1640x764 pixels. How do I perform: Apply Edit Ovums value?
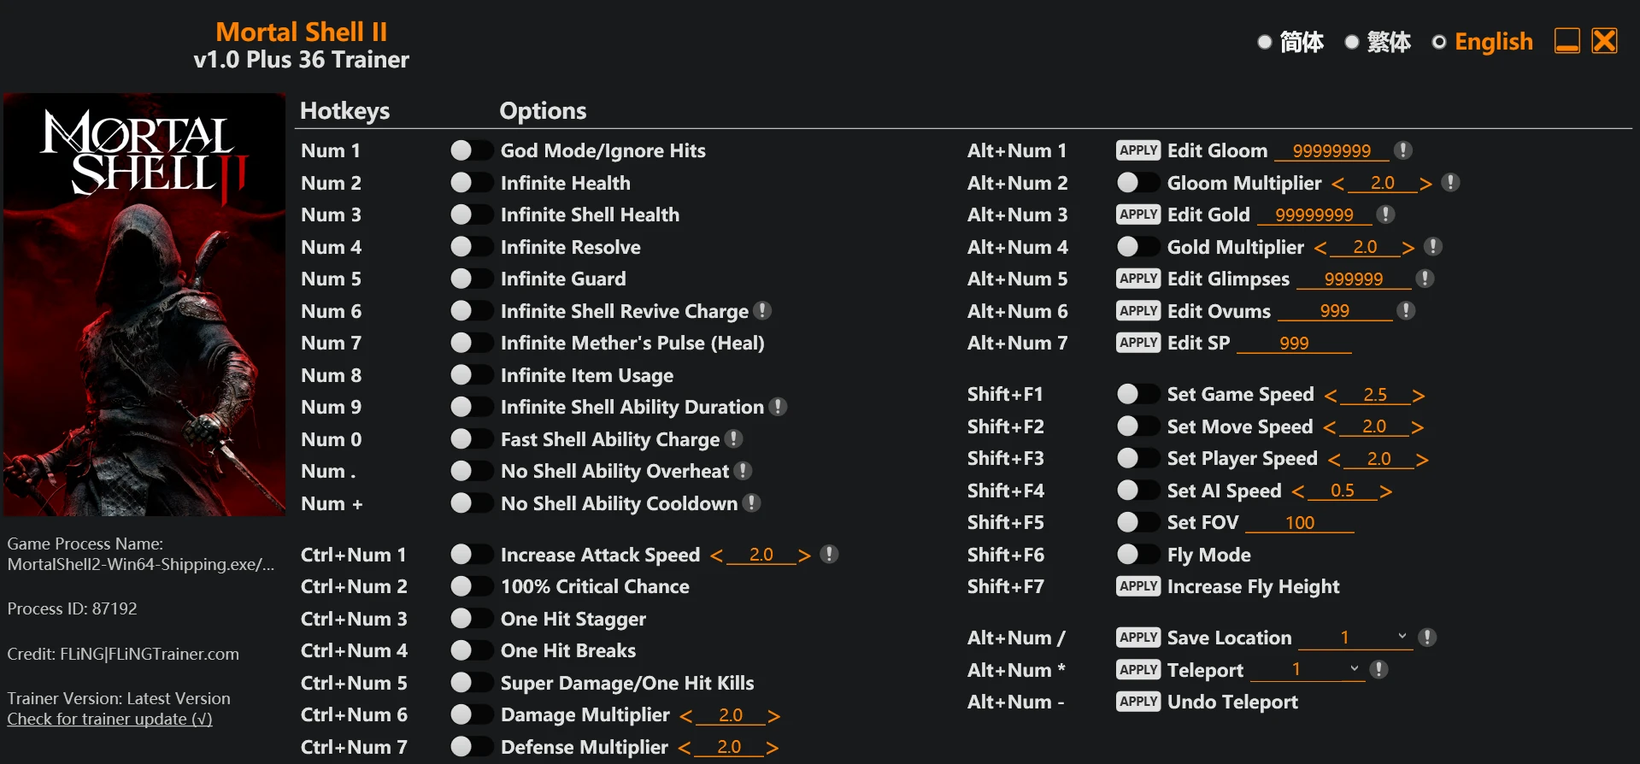click(x=1138, y=310)
